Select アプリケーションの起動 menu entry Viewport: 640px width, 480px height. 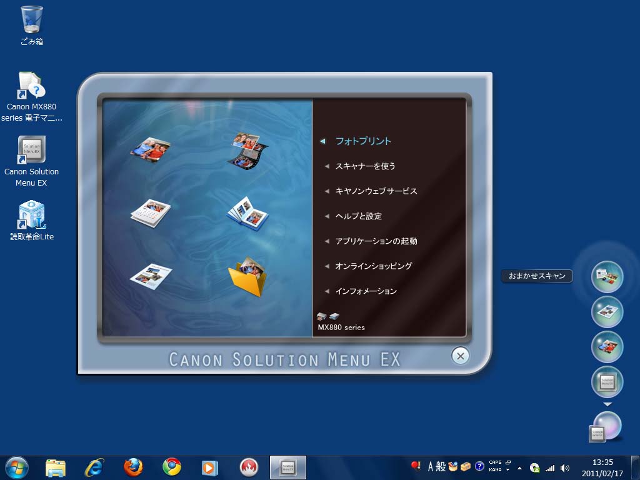click(376, 241)
